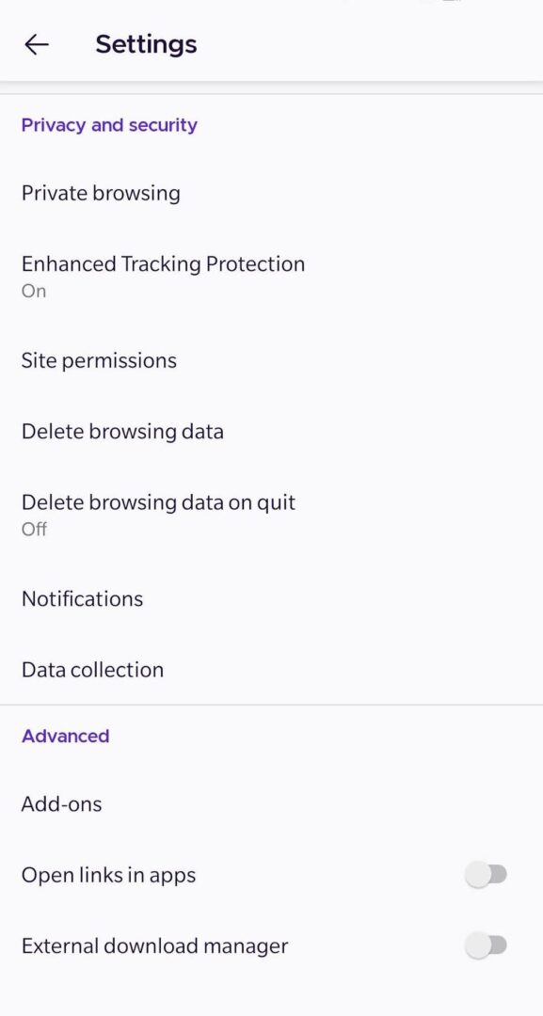Open the Data collection settings
Screen dimensions: 543x1016
[92, 669]
